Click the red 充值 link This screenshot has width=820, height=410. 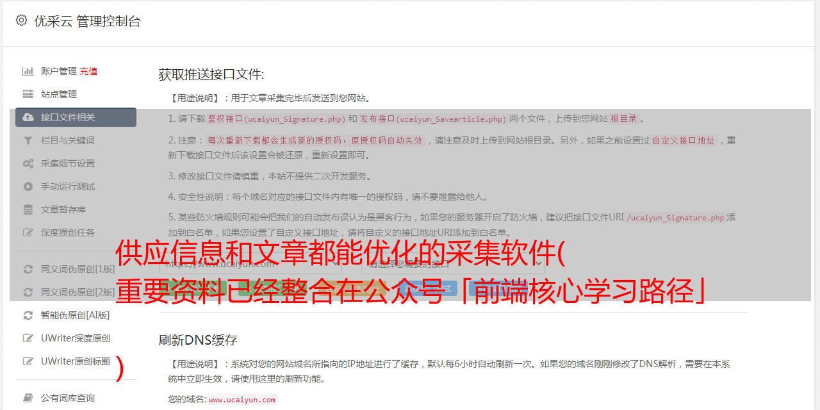tap(88, 71)
